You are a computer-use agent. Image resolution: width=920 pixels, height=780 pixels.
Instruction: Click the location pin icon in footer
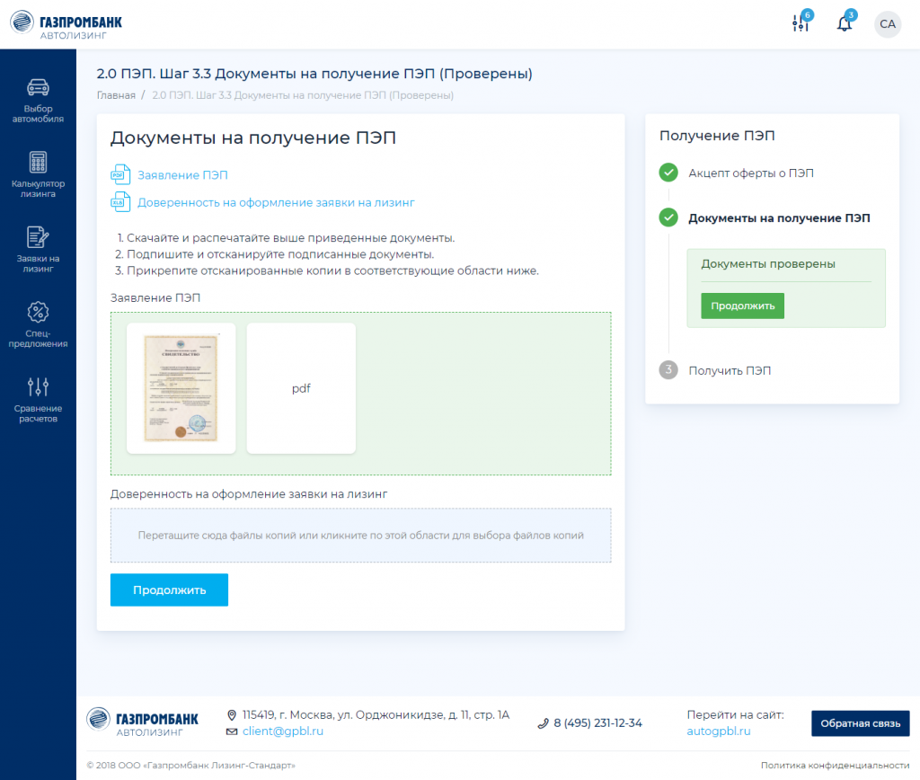pos(232,715)
